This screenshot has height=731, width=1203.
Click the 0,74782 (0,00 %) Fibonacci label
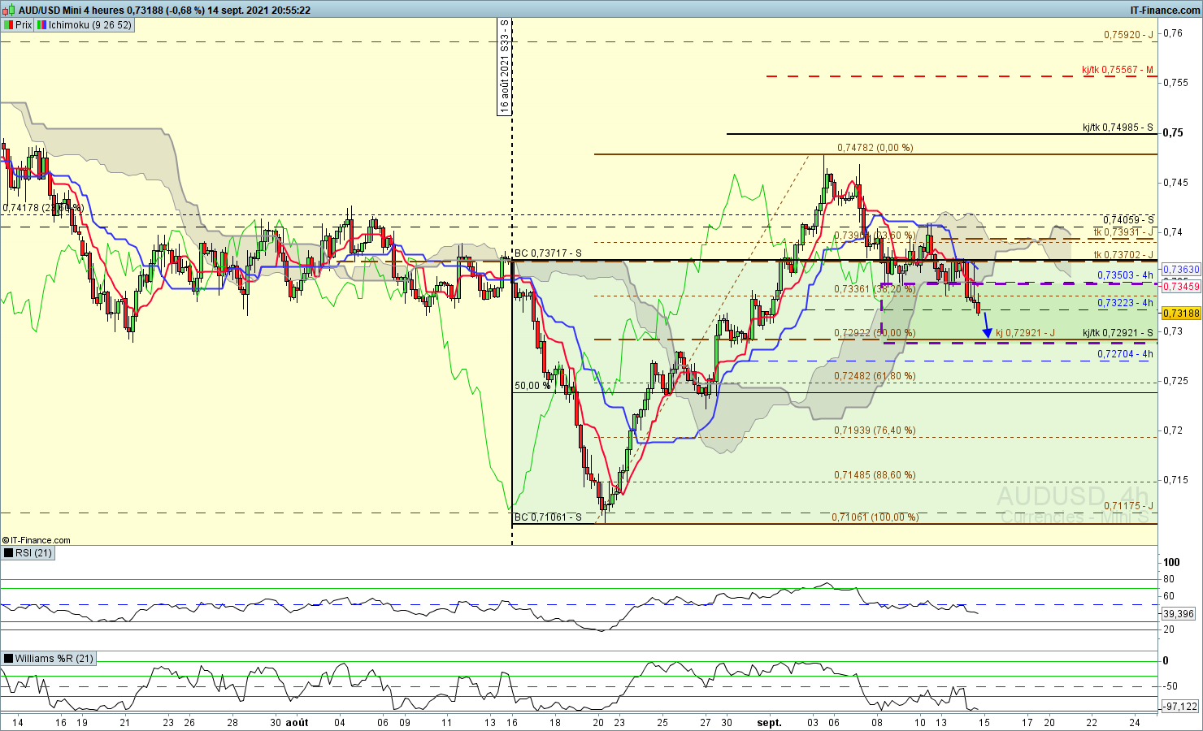tap(875, 148)
